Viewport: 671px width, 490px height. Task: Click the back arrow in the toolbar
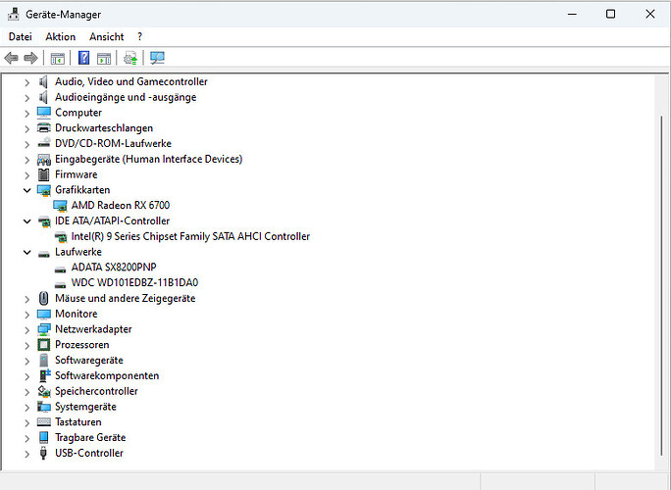pyautogui.click(x=12, y=58)
